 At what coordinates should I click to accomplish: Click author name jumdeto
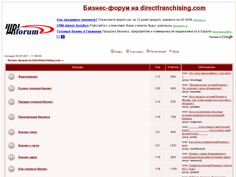point(195,107)
